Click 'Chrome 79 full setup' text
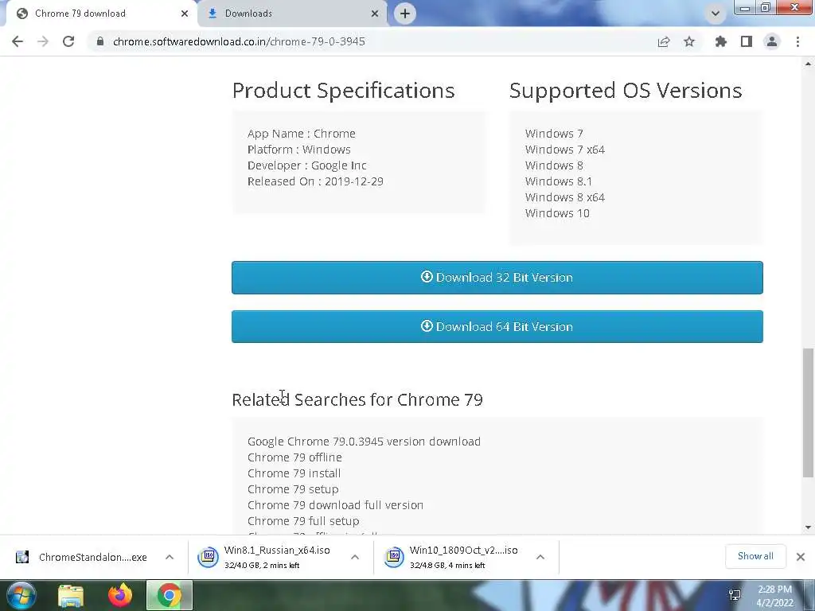Image resolution: width=815 pixels, height=611 pixels. (x=303, y=521)
